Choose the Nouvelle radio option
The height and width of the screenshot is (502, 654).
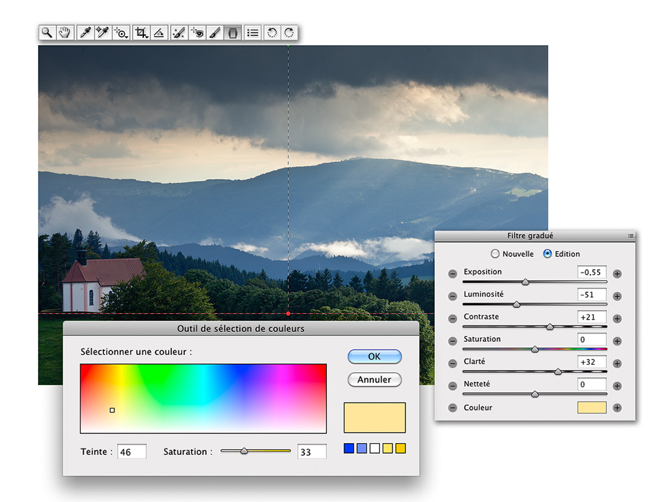(x=495, y=254)
